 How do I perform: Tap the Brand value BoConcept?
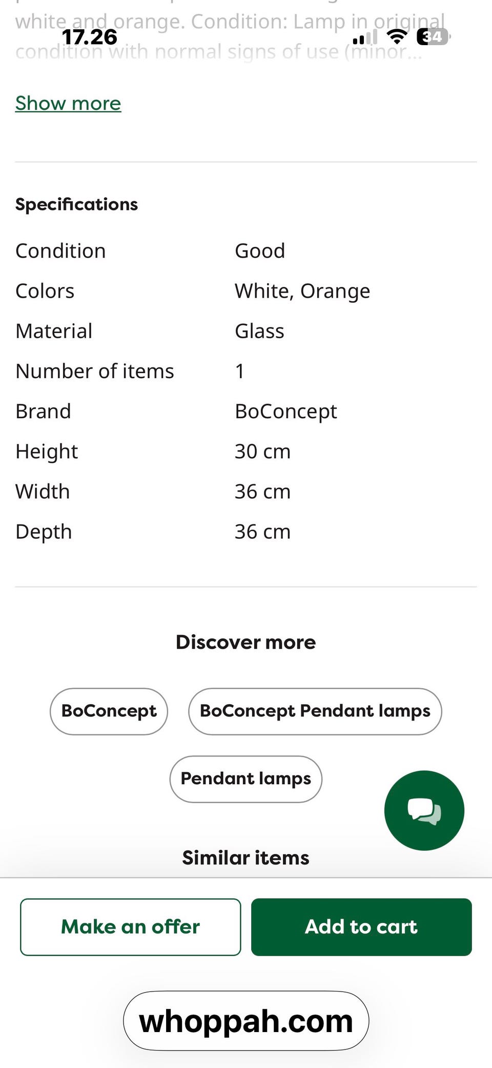click(286, 411)
